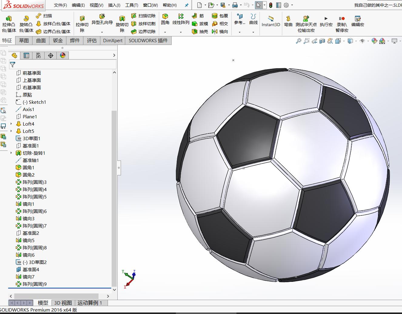Expand the Loft4 node in the feature tree
Viewport: 402px width, 314px height.
click(x=11, y=124)
